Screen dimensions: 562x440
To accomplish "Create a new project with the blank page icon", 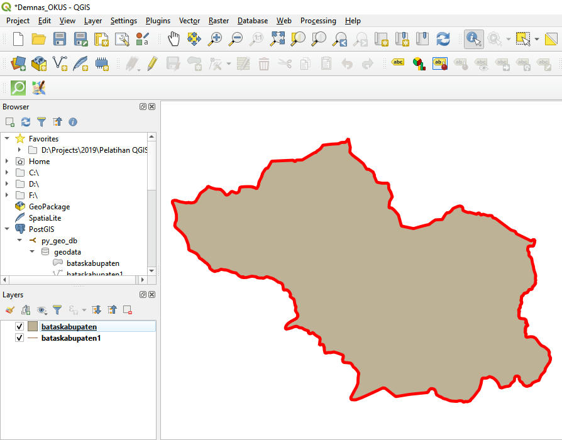I will [x=18, y=39].
